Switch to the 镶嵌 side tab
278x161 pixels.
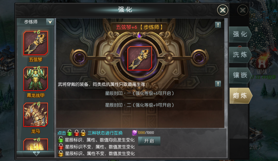coord(240,75)
